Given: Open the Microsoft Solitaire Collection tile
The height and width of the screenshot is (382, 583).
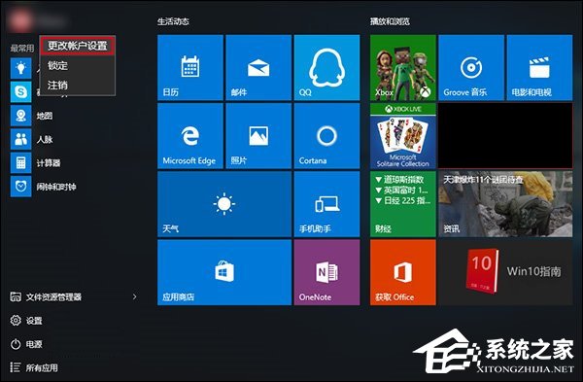Looking at the screenshot, I should click(403, 136).
